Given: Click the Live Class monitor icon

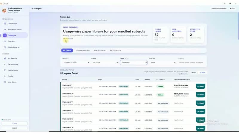Looking at the screenshot, I should pyautogui.click(x=5, y=82).
